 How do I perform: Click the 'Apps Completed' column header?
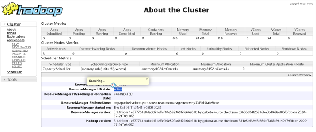click(127, 32)
